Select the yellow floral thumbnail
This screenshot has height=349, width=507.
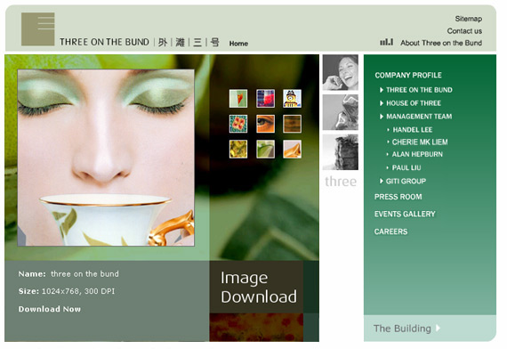238,149
